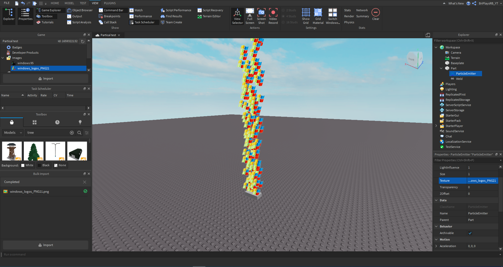The height and width of the screenshot is (267, 503).
Task: Start Video Record
Action: click(x=273, y=16)
